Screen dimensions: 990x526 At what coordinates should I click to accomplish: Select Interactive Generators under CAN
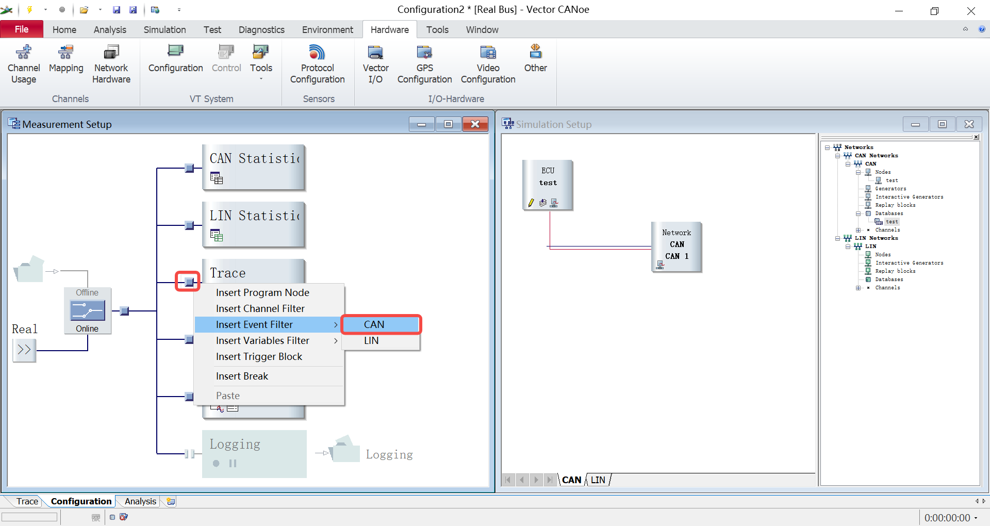[909, 197]
